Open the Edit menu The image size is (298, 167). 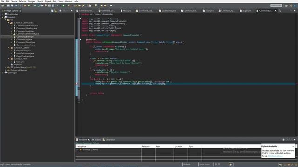pos(7,1)
